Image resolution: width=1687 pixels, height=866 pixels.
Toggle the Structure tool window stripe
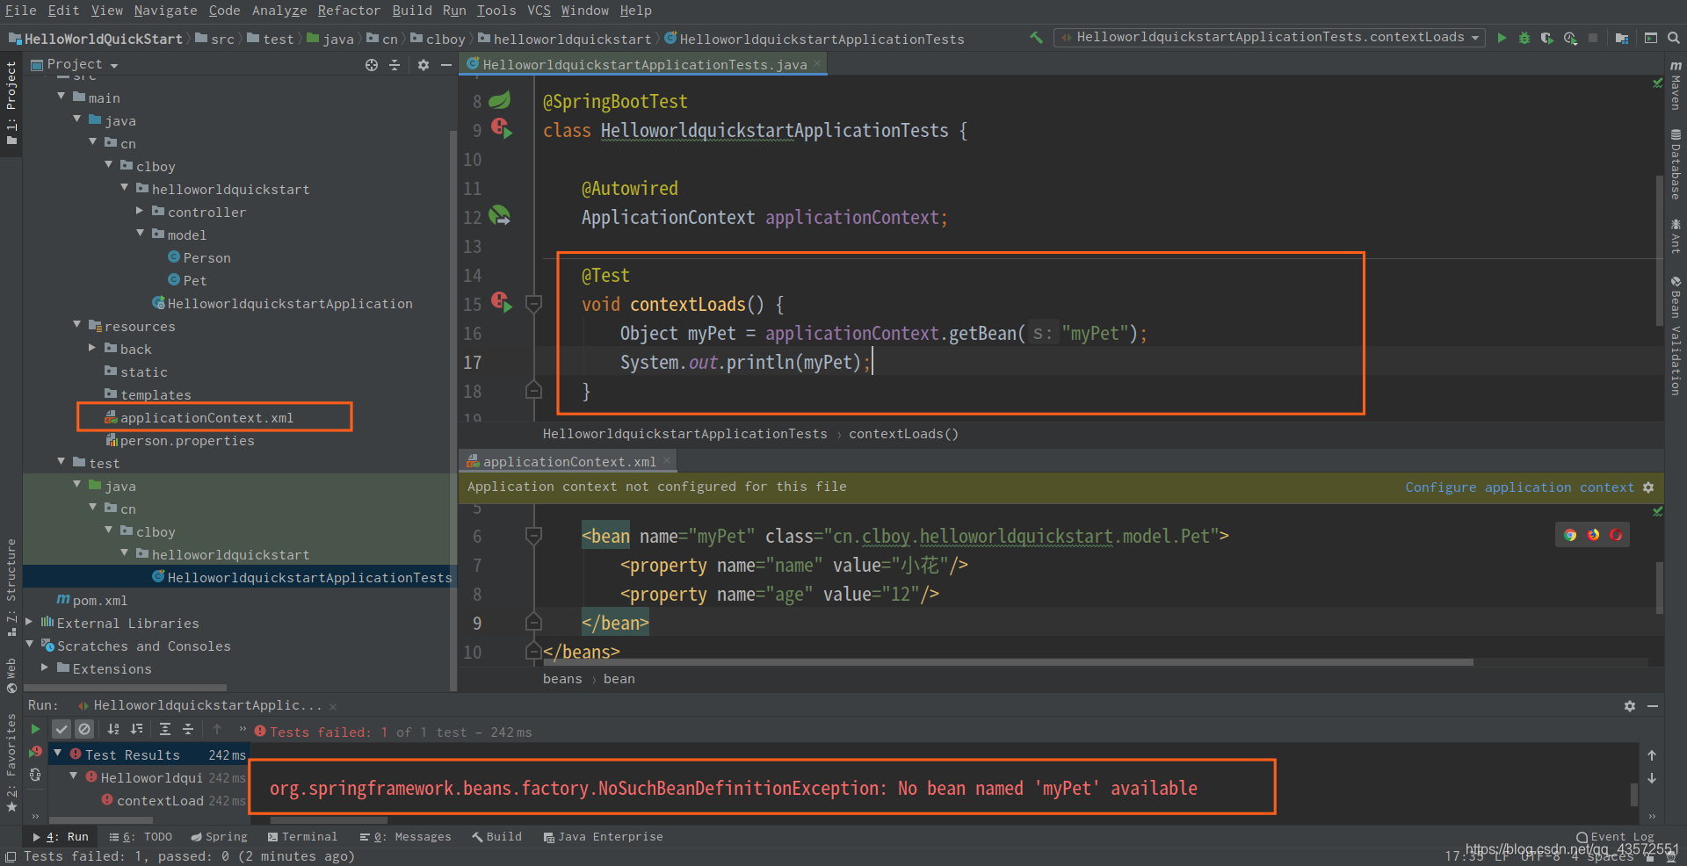(x=11, y=586)
